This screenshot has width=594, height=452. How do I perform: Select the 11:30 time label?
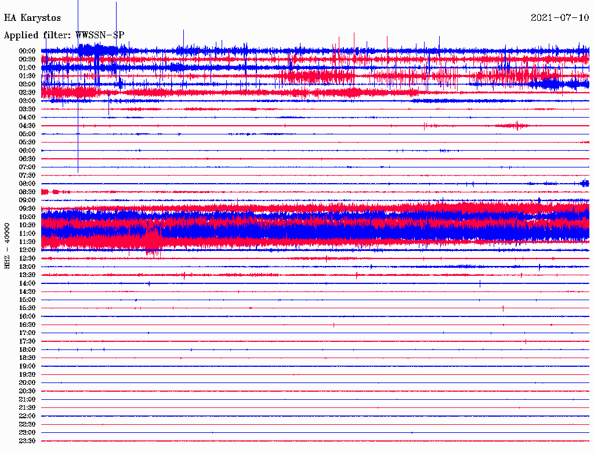(27, 242)
